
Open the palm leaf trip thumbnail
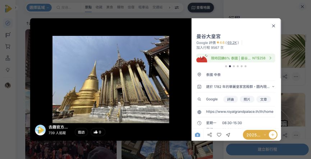[293, 51]
